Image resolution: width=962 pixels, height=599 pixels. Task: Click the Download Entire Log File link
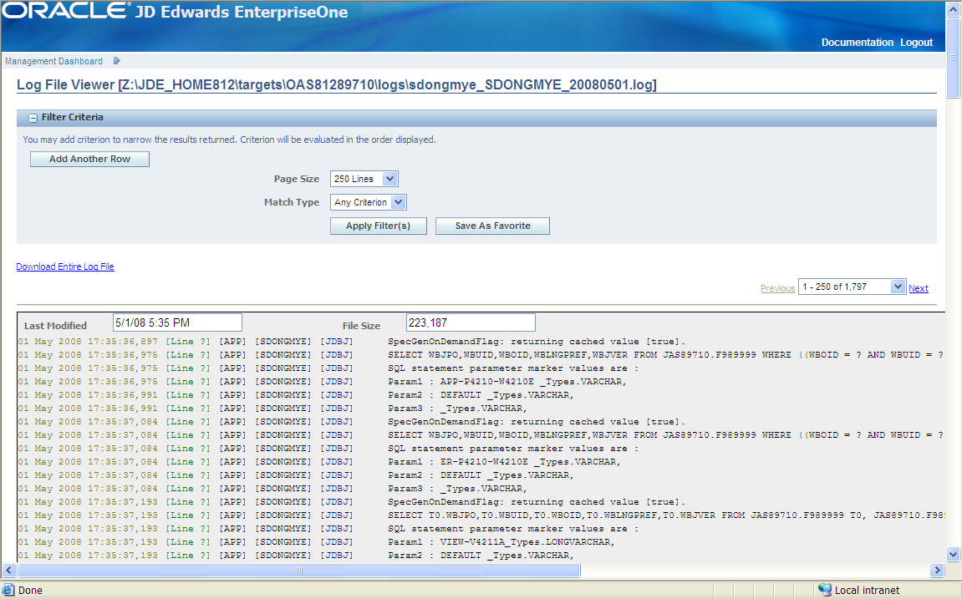[65, 267]
